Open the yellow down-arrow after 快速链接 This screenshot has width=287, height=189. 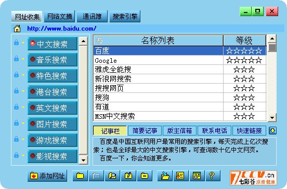[273, 131]
